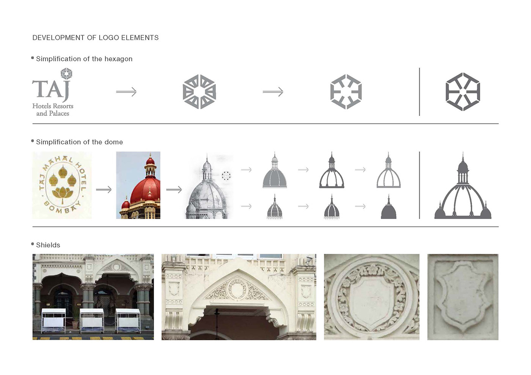This screenshot has height=375, width=531.
Task: Open the plain carved shield photo
Action: tap(463, 297)
